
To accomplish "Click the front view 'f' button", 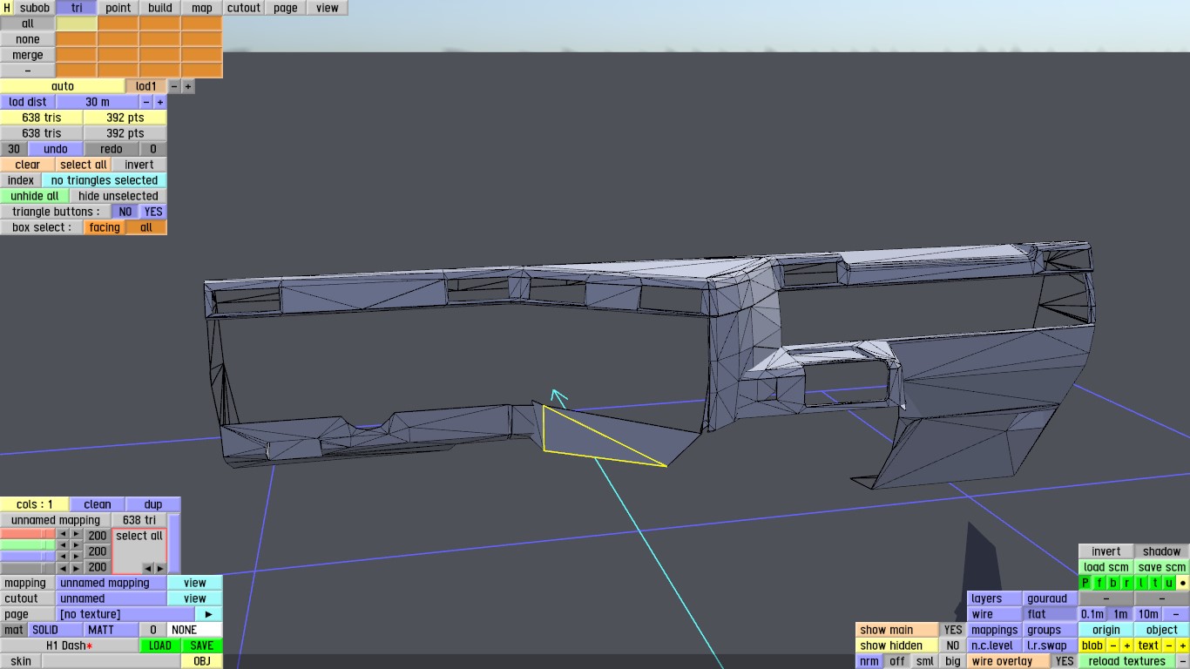I will pos(1099,583).
